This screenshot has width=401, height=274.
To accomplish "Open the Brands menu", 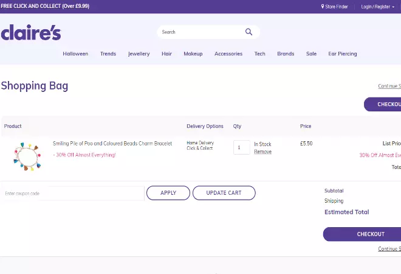I will click(x=286, y=54).
